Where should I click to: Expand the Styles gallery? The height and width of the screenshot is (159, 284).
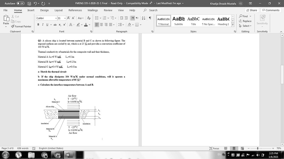tap(233, 25)
